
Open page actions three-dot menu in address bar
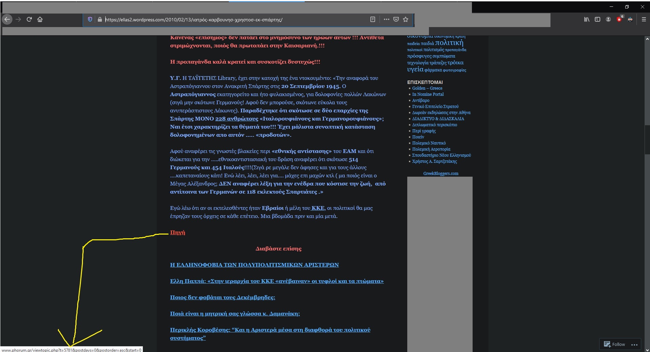coord(386,19)
